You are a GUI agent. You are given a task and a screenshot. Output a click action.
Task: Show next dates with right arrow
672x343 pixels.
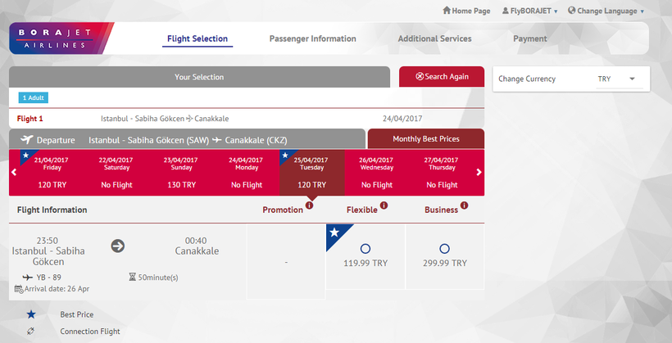click(x=479, y=172)
